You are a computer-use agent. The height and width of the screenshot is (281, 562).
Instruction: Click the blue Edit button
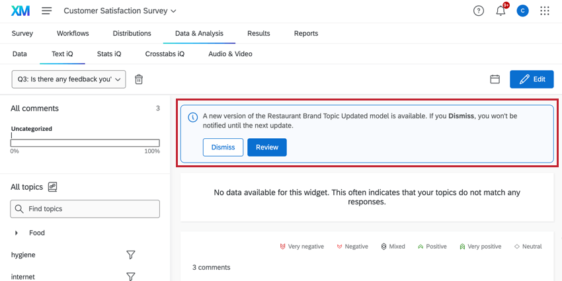pyautogui.click(x=532, y=79)
